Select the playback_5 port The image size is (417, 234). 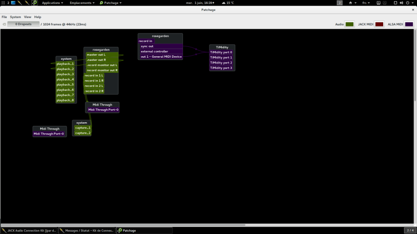65,85
